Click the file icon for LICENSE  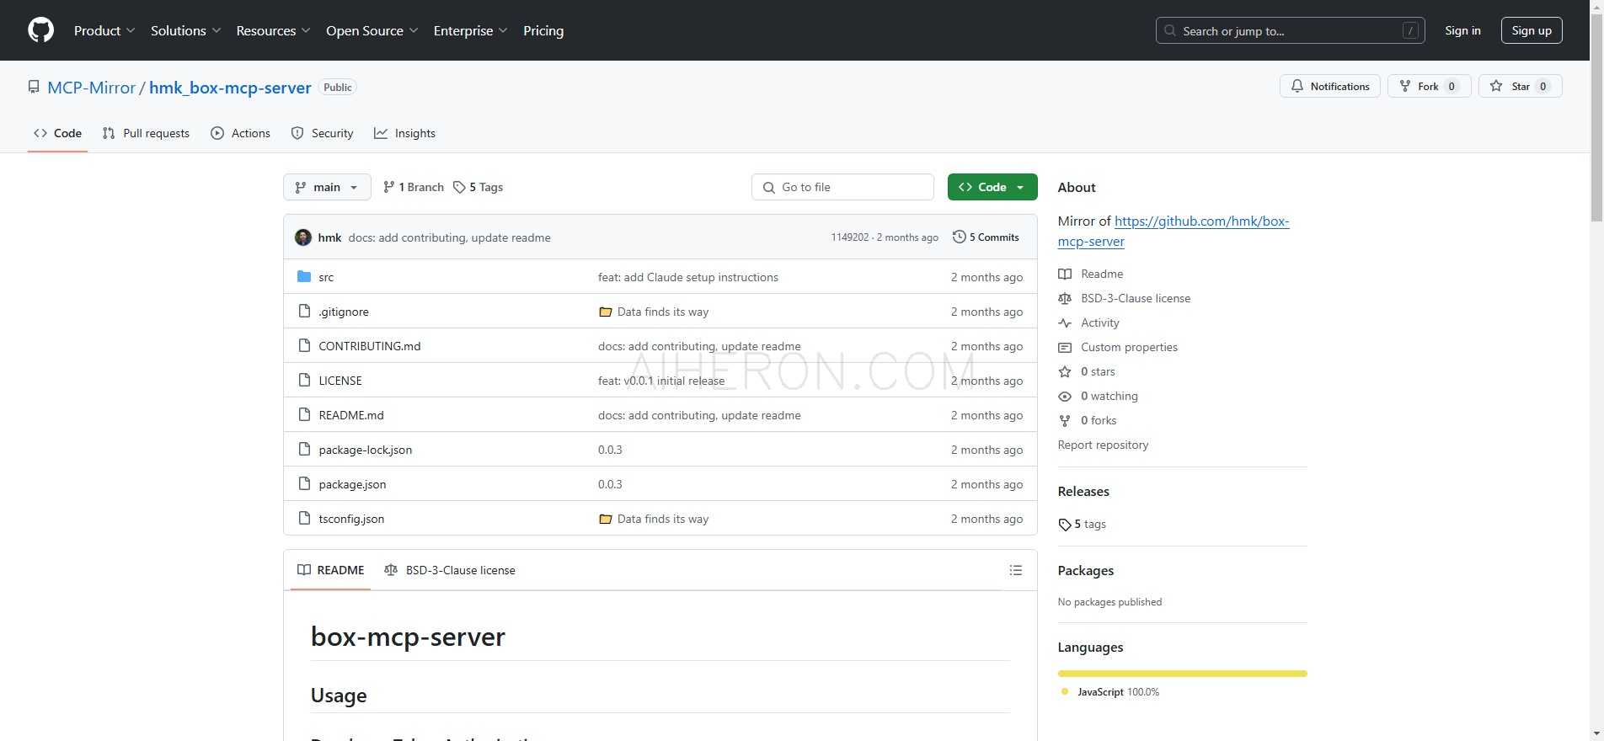(x=304, y=380)
